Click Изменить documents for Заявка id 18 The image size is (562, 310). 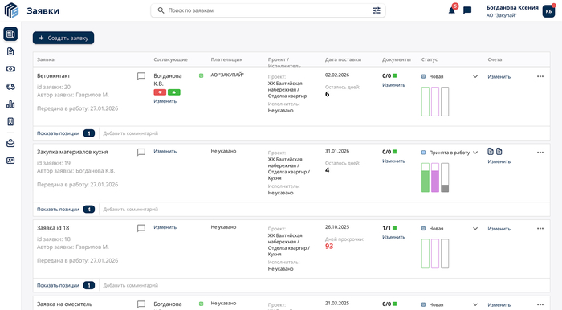393,237
